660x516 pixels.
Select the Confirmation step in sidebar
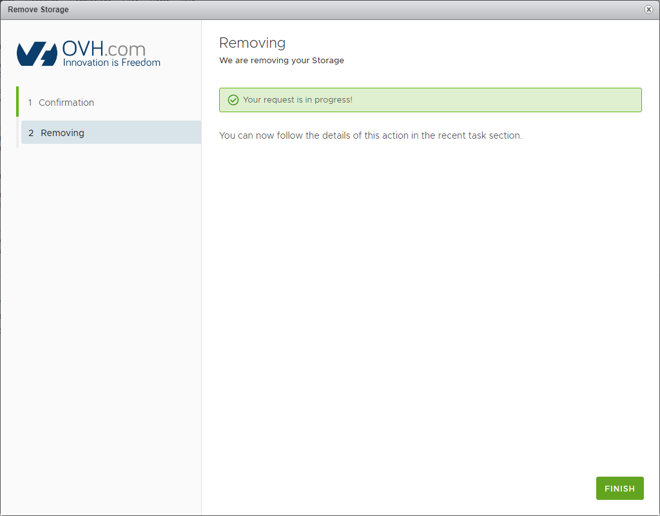click(x=66, y=103)
